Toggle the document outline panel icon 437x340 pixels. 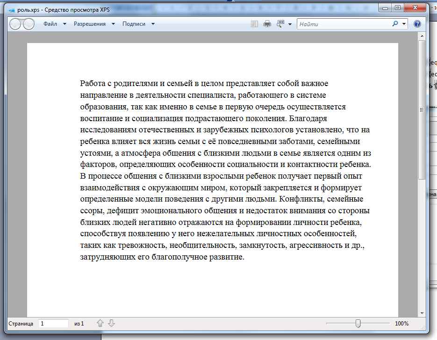pos(254,24)
